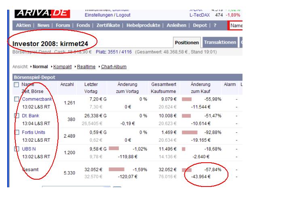Switch to Realtime view

pyautogui.click(x=86, y=67)
